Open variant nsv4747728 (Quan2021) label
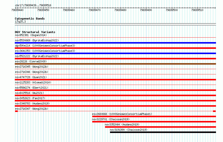The width and height of the screenshot is (223, 142). (31, 77)
